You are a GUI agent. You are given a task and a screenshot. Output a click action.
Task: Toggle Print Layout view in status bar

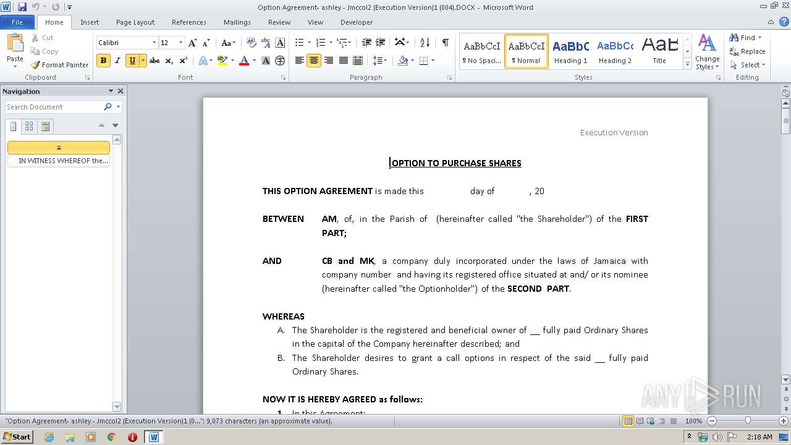pos(628,421)
